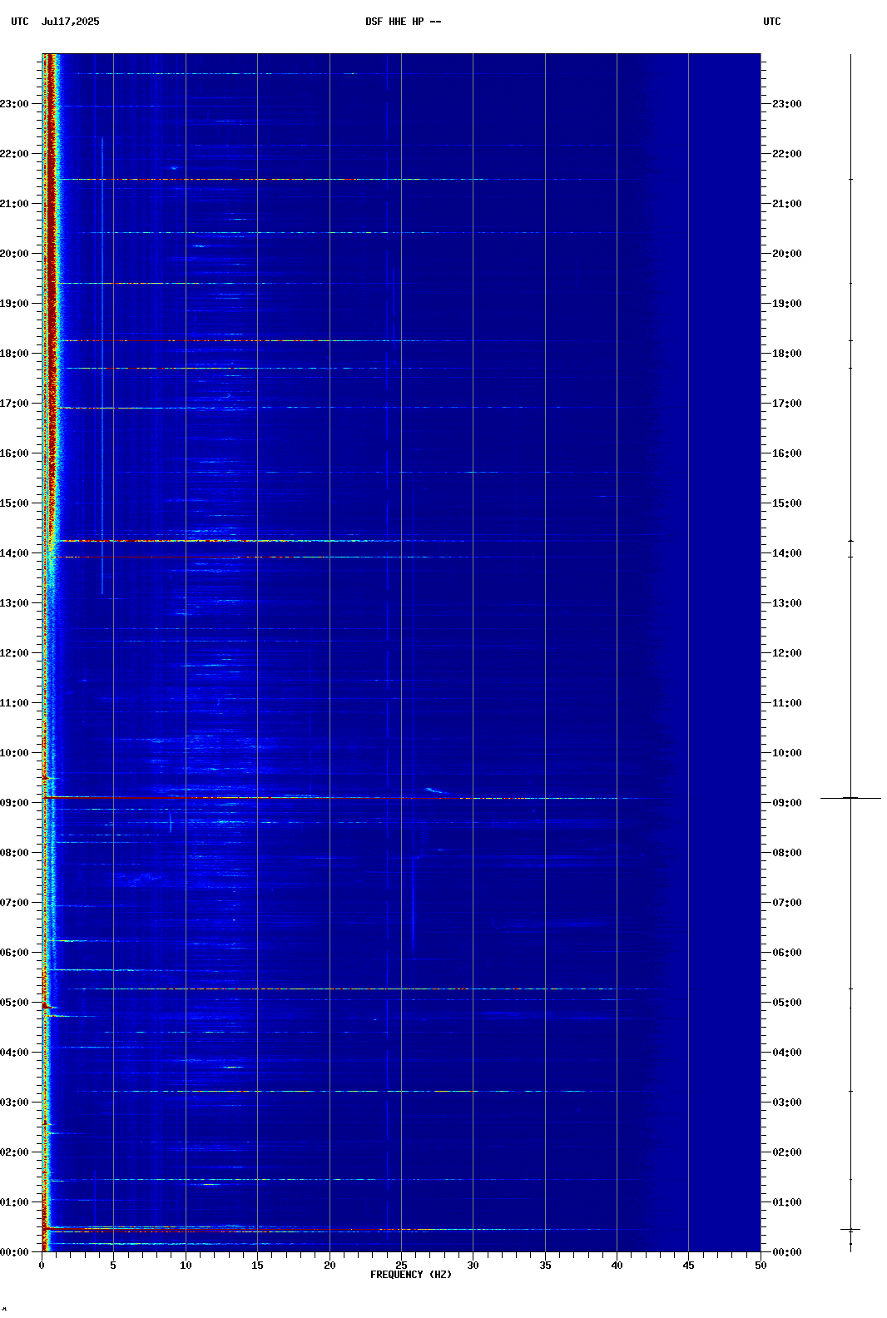Click 05:00 on the right time axis
Image resolution: width=887 pixels, height=1318 pixels.
787,1003
